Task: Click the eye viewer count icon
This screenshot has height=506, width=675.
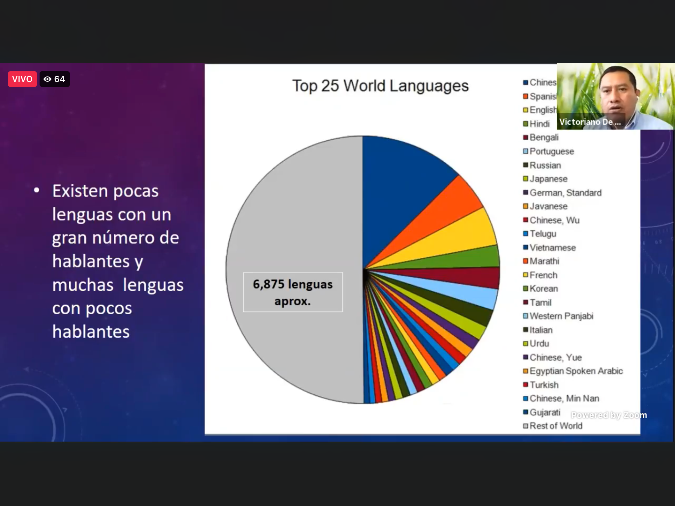Action: point(47,79)
